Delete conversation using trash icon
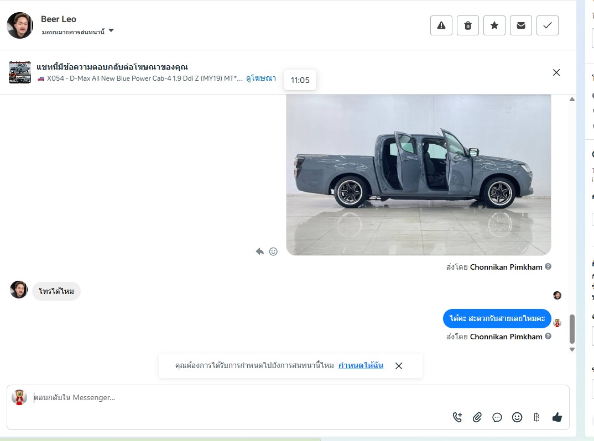This screenshot has height=441, width=594. tap(468, 25)
